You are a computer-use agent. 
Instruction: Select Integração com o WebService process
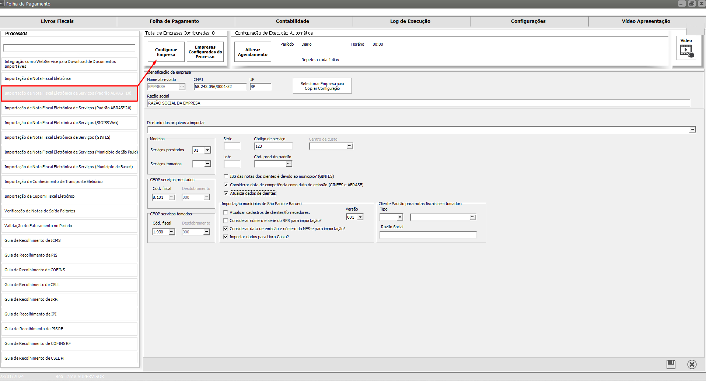tap(69, 64)
